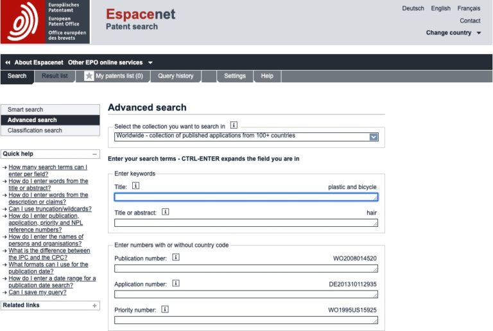Open 'formats for the publication date' help
The image size is (493, 331).
coord(48,268)
